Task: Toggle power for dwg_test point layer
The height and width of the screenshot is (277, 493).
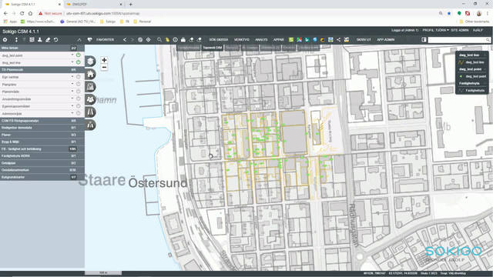Action: (79, 55)
